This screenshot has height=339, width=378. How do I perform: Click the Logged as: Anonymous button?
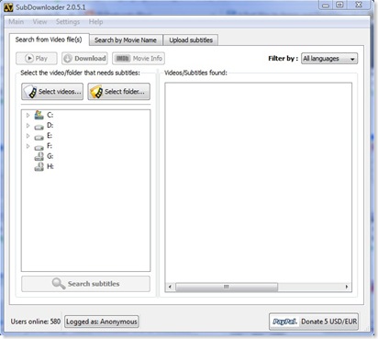[x=102, y=322]
